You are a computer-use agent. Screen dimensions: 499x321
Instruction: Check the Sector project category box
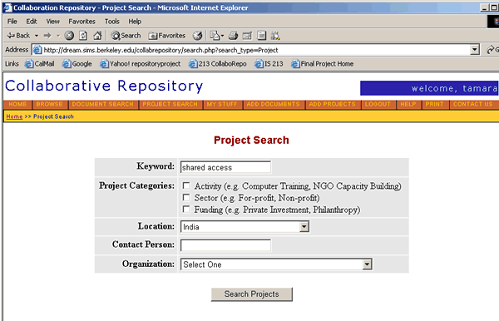pos(186,198)
